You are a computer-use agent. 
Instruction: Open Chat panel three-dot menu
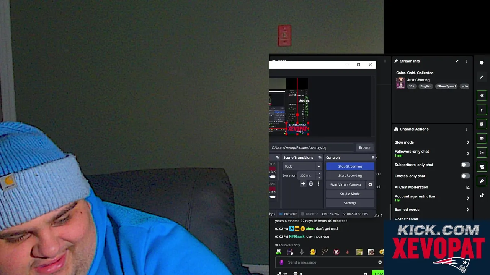pos(385,61)
